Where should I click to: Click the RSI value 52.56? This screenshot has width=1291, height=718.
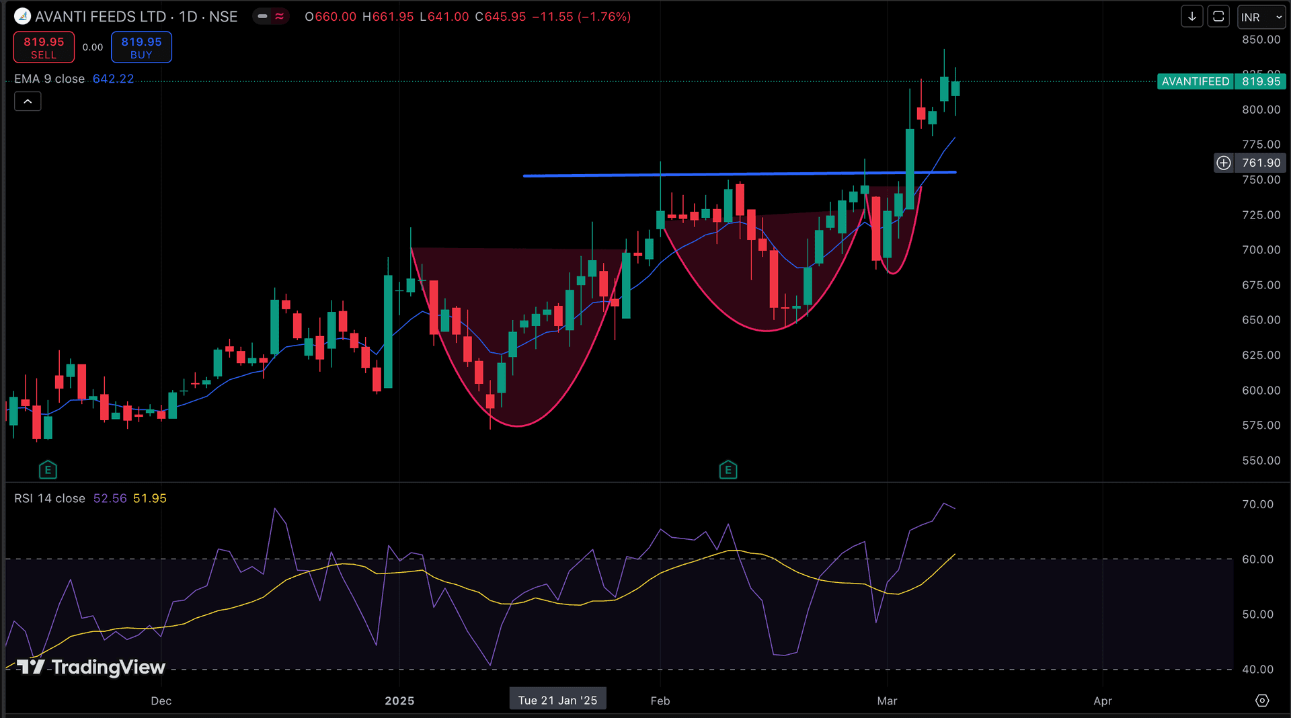[x=110, y=498]
